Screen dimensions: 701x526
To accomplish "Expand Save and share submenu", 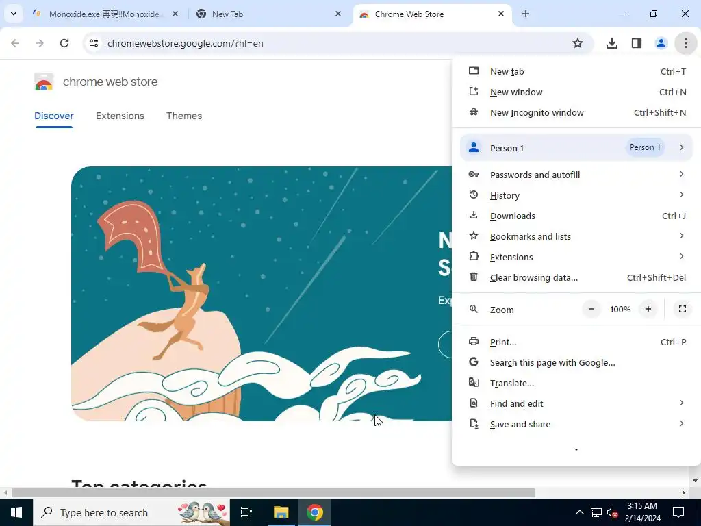I will coord(576,424).
